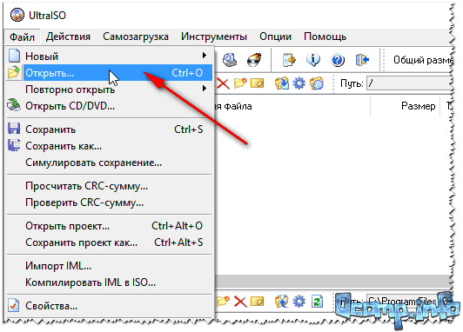Expand the Повторно открыть submenu
The image size is (463, 332).
click(x=110, y=89)
